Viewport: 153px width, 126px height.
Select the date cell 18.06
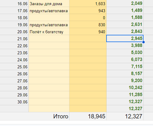coord(14,17)
